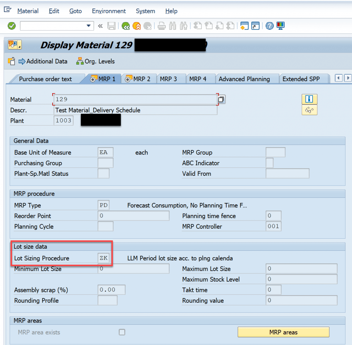This screenshot has width=352, height=345.
Task: Open the blue Help question icon
Action: coord(269,26)
